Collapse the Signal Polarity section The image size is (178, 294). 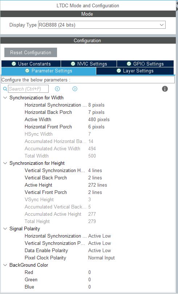[5, 229]
